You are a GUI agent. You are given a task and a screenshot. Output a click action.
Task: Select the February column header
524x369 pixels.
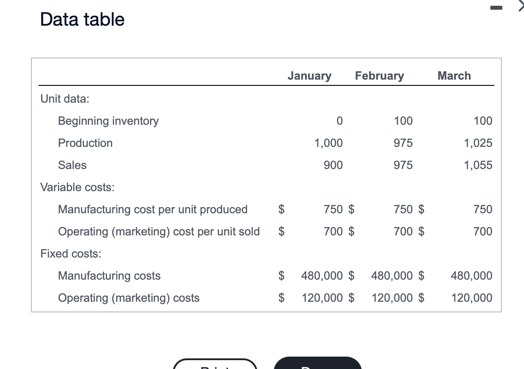pos(379,76)
